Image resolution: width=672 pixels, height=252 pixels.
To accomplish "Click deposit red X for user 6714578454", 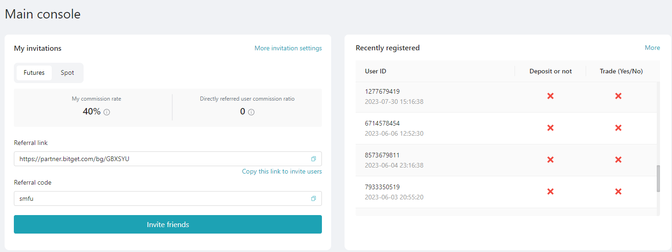I will click(x=550, y=128).
